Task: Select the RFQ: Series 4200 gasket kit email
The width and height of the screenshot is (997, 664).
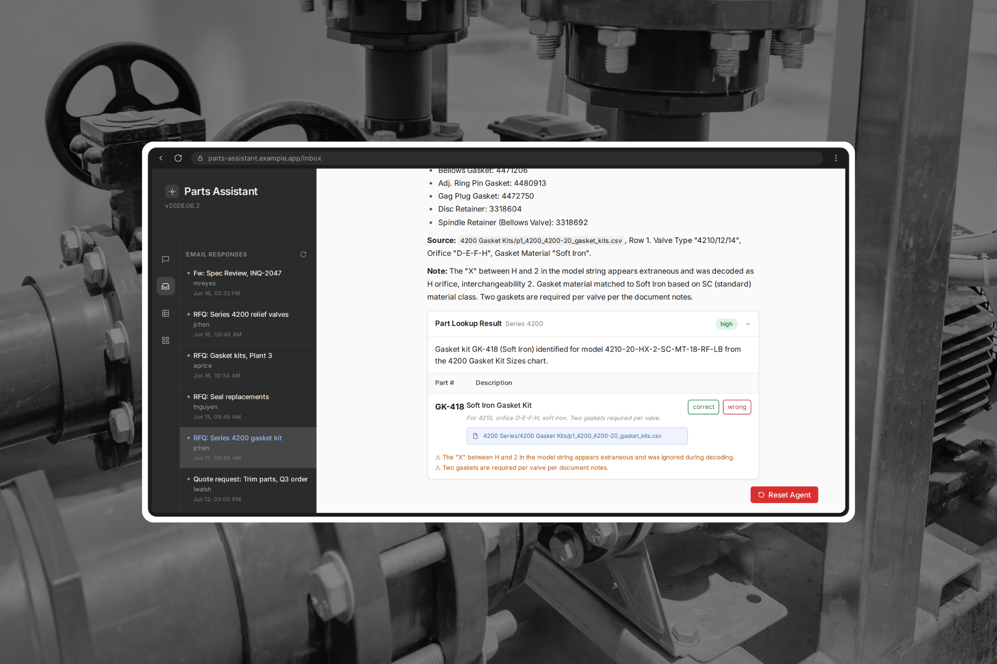Action: coord(248,448)
